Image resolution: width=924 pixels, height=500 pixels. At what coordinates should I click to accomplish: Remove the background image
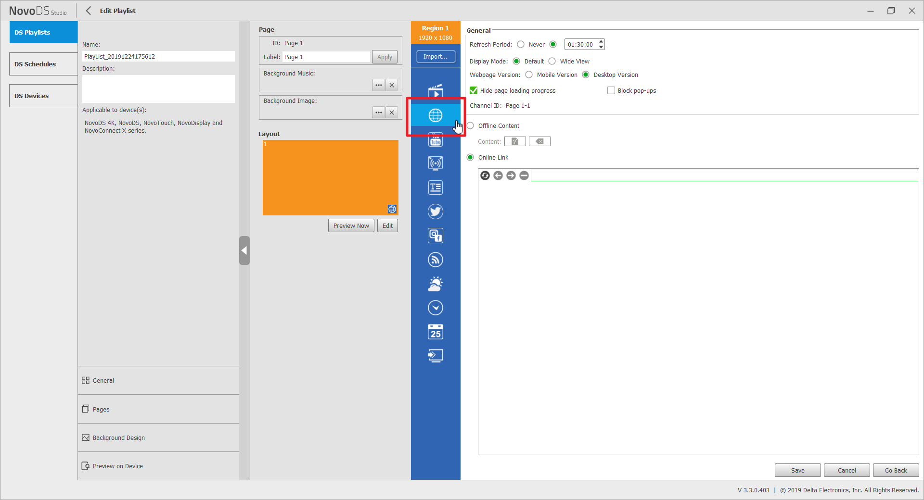click(x=392, y=112)
